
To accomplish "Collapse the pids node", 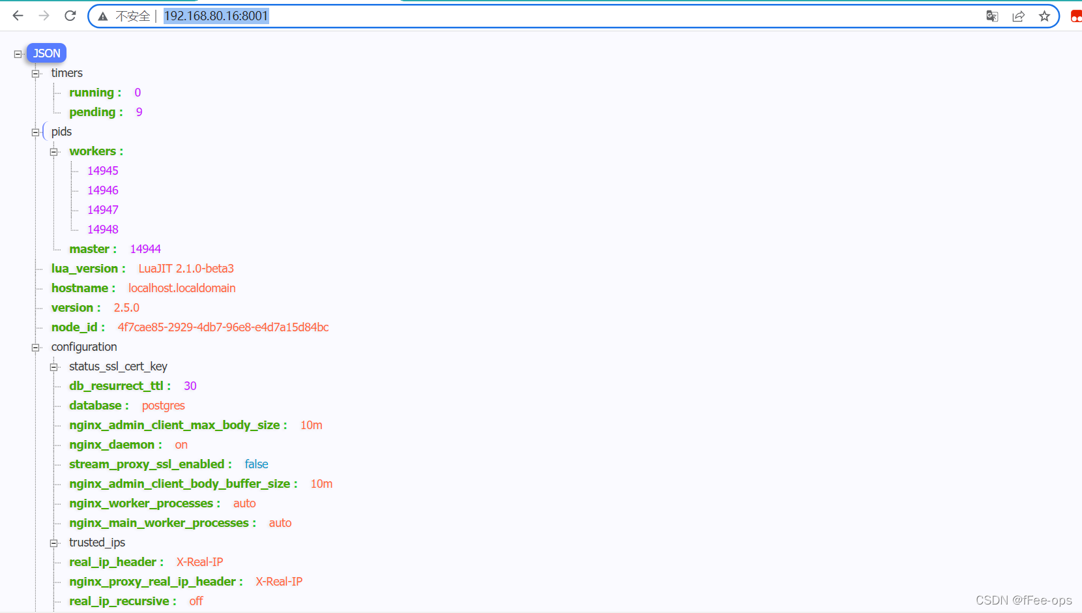I will click(x=36, y=132).
